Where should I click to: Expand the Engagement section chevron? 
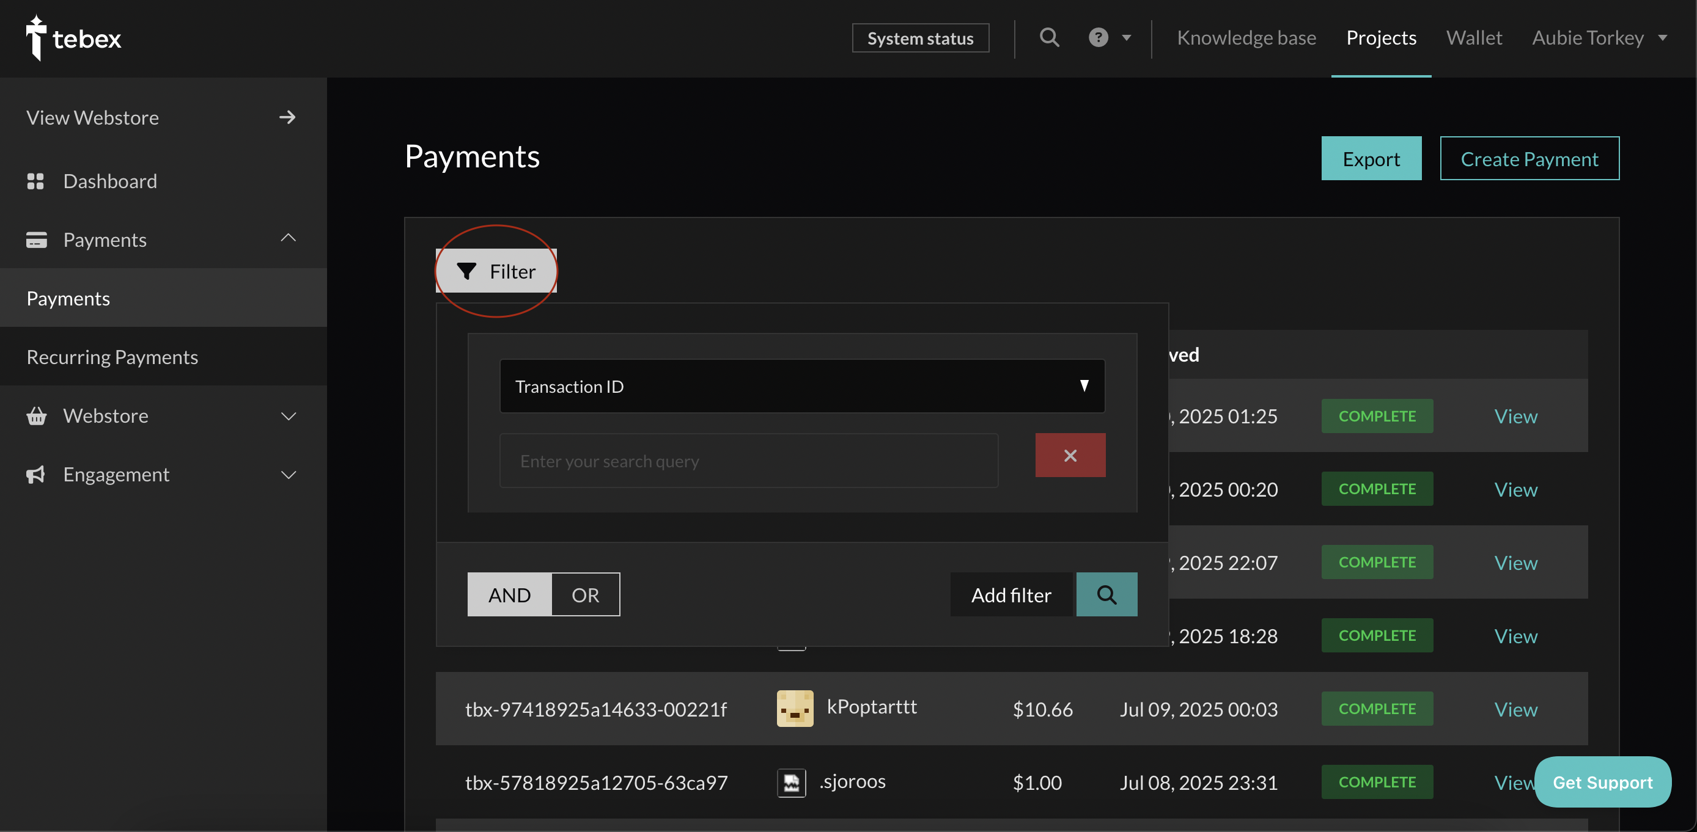(x=288, y=475)
